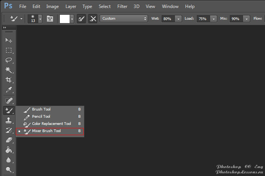
Task: Click the Wet label
Action: click(x=155, y=19)
